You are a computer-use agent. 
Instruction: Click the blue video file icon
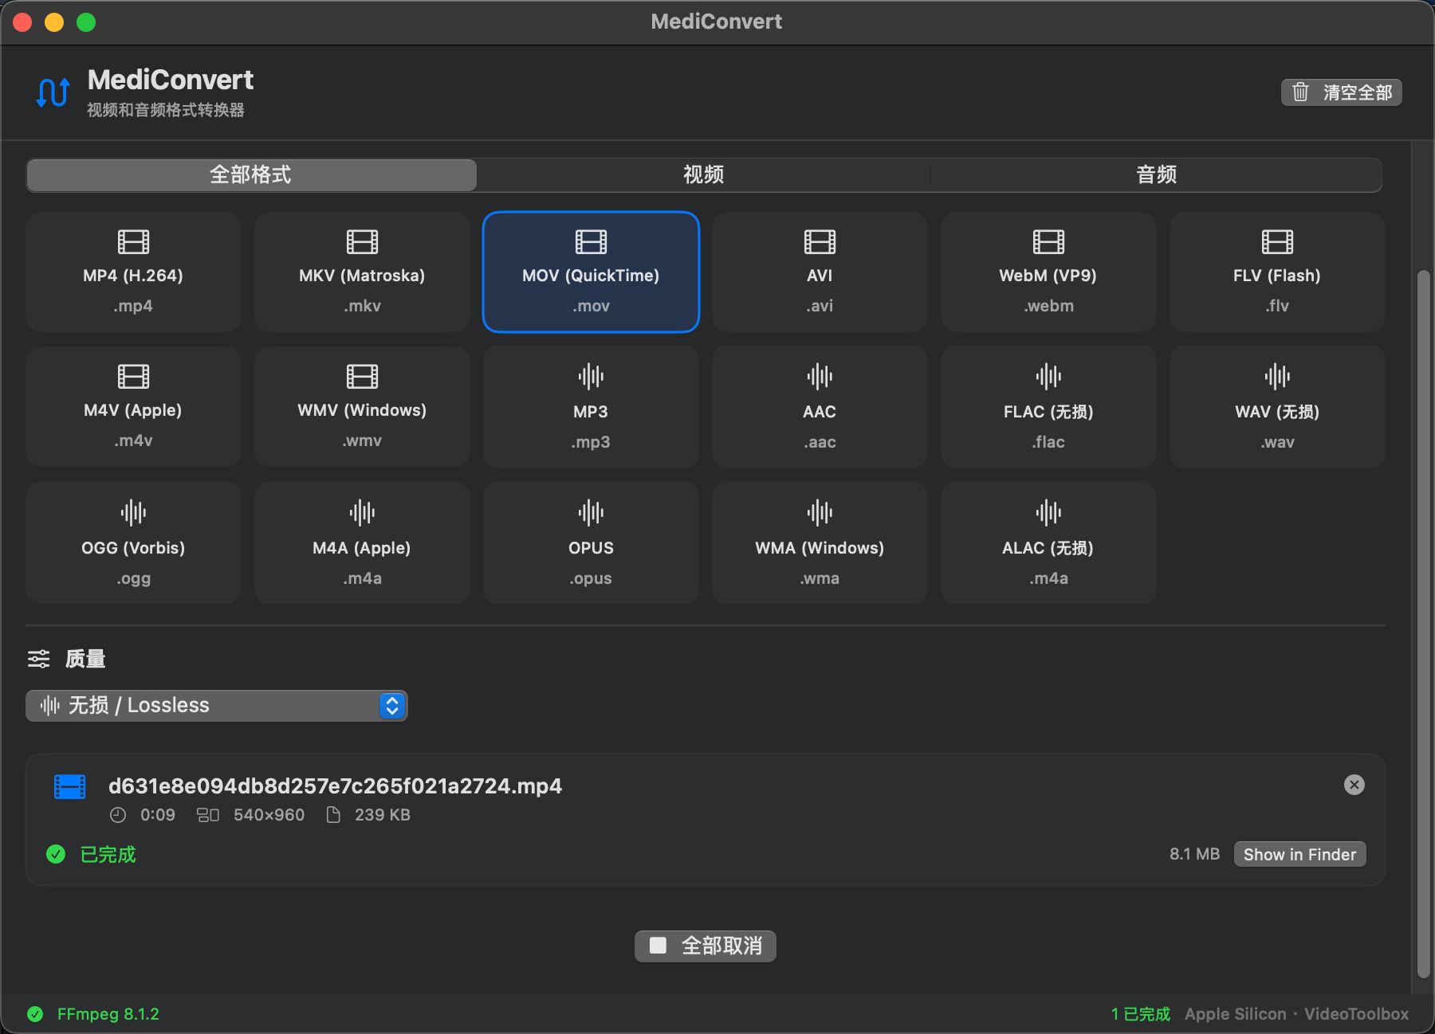click(x=69, y=786)
